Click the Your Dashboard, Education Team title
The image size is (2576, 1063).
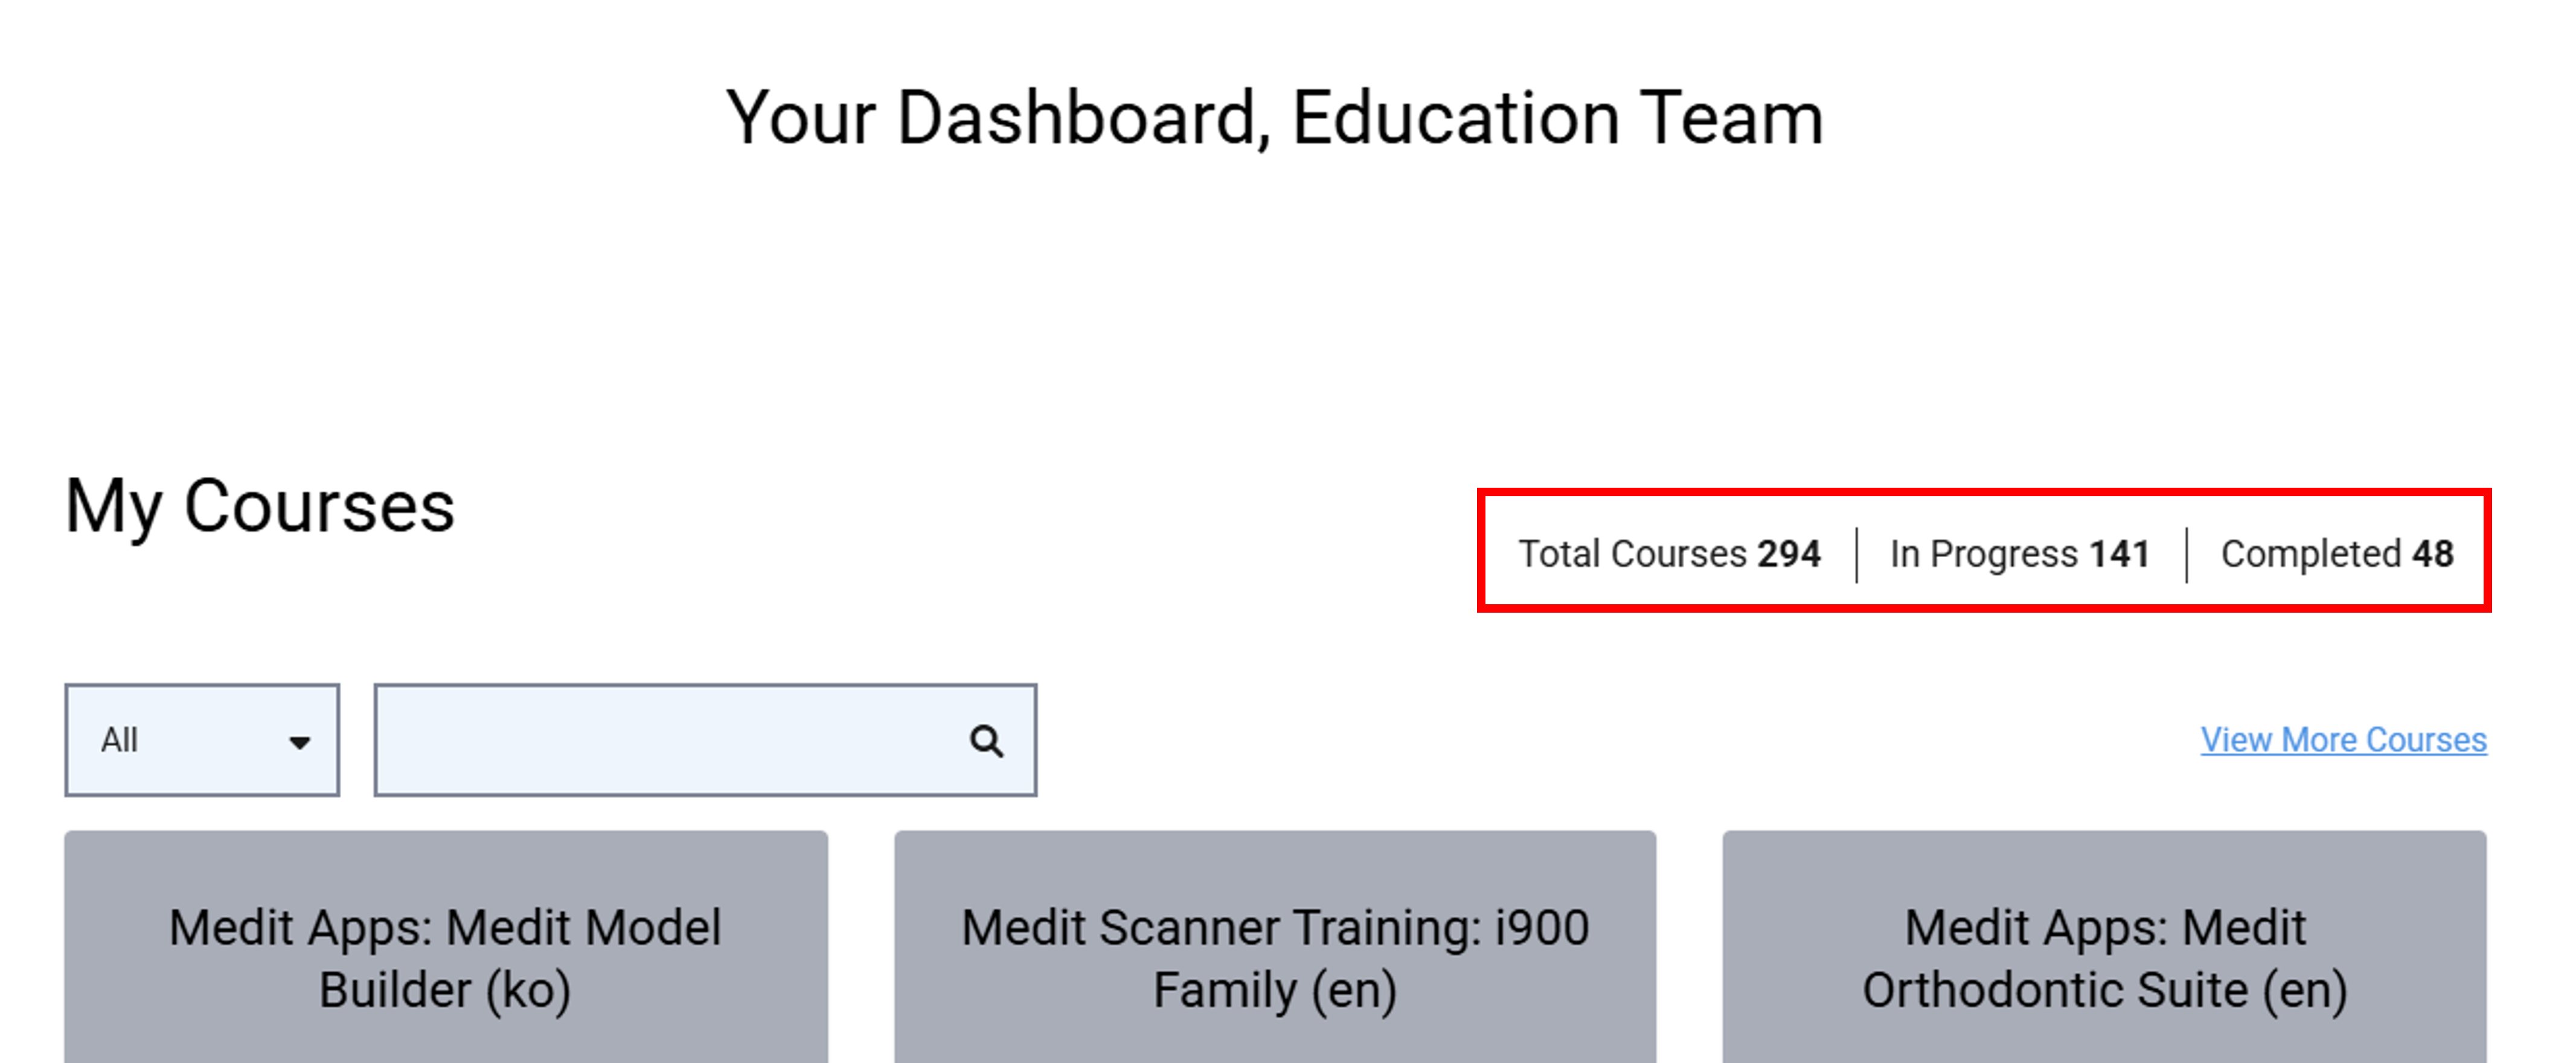tap(1275, 118)
